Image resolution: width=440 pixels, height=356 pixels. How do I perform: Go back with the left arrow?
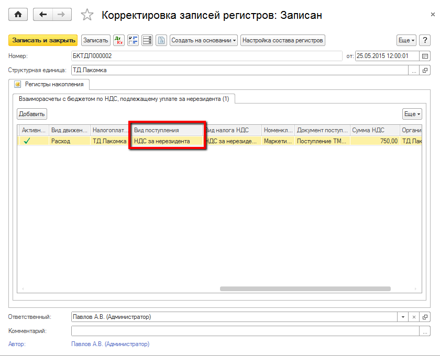coord(43,15)
